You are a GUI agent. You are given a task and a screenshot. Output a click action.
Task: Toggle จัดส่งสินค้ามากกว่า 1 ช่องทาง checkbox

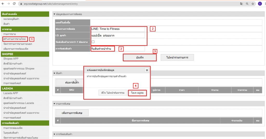(93, 42)
